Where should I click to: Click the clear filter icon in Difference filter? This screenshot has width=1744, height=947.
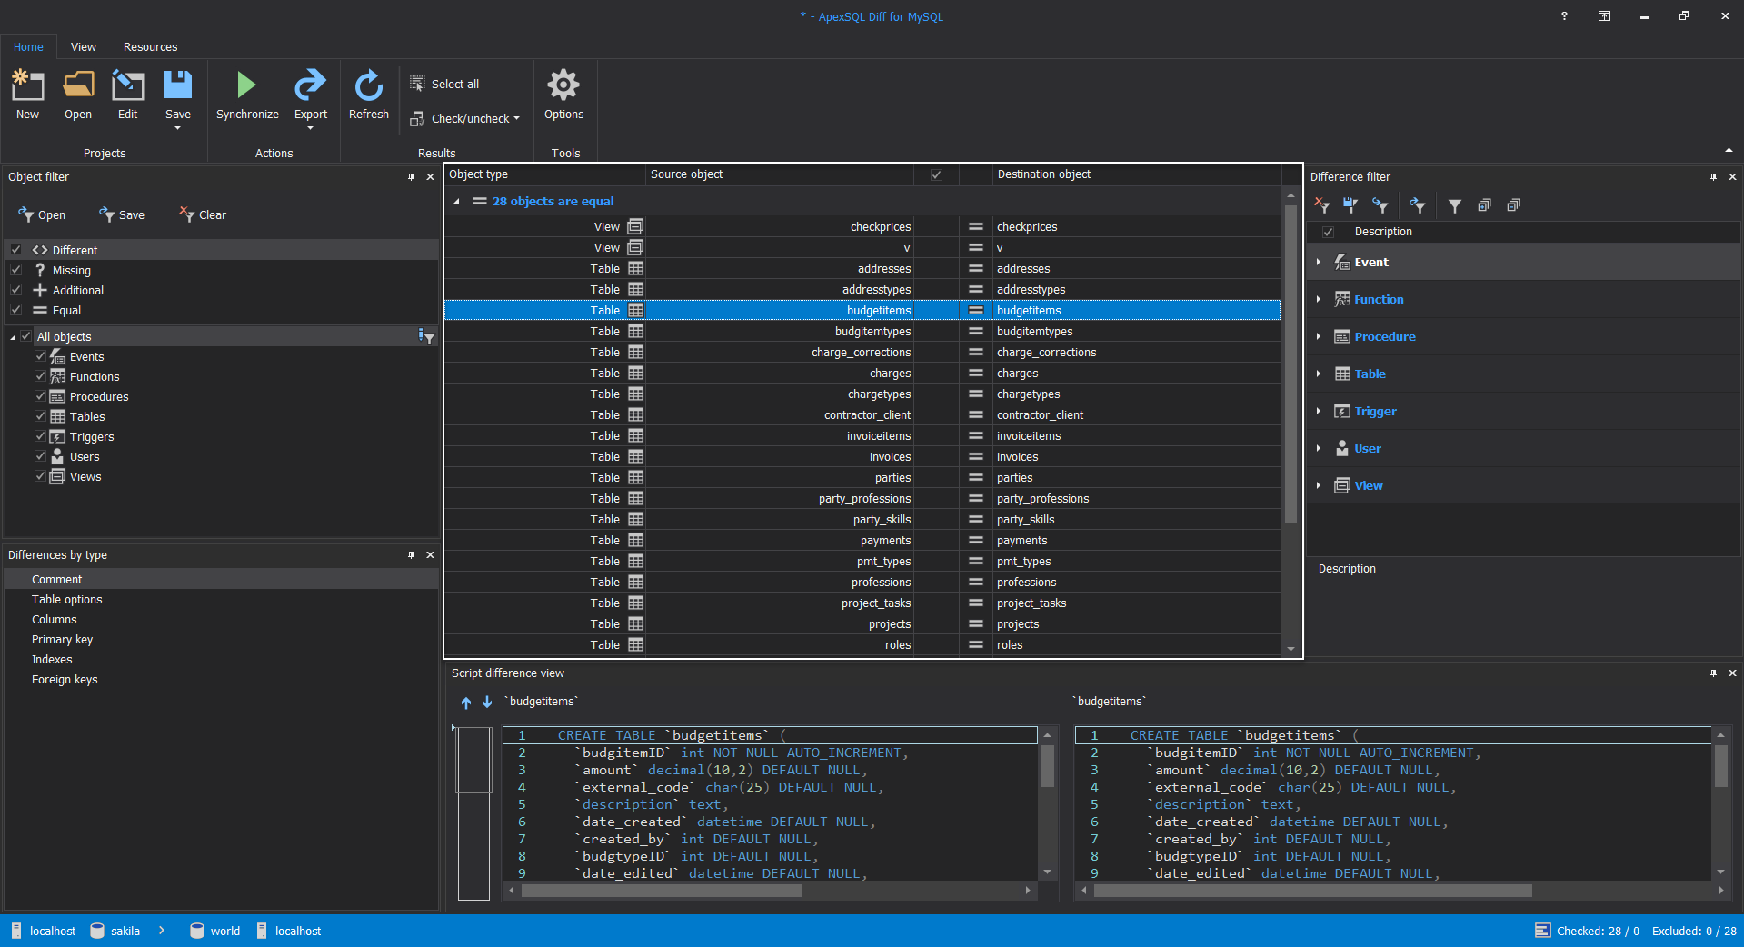click(1322, 205)
